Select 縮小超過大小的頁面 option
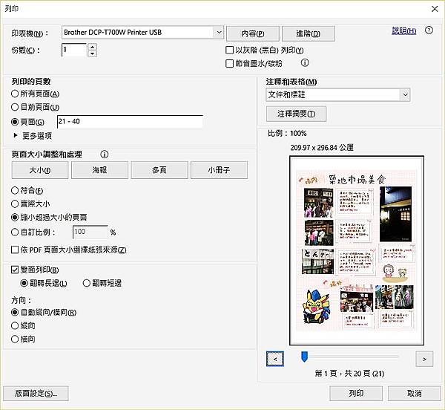The image size is (445, 410). [15, 218]
